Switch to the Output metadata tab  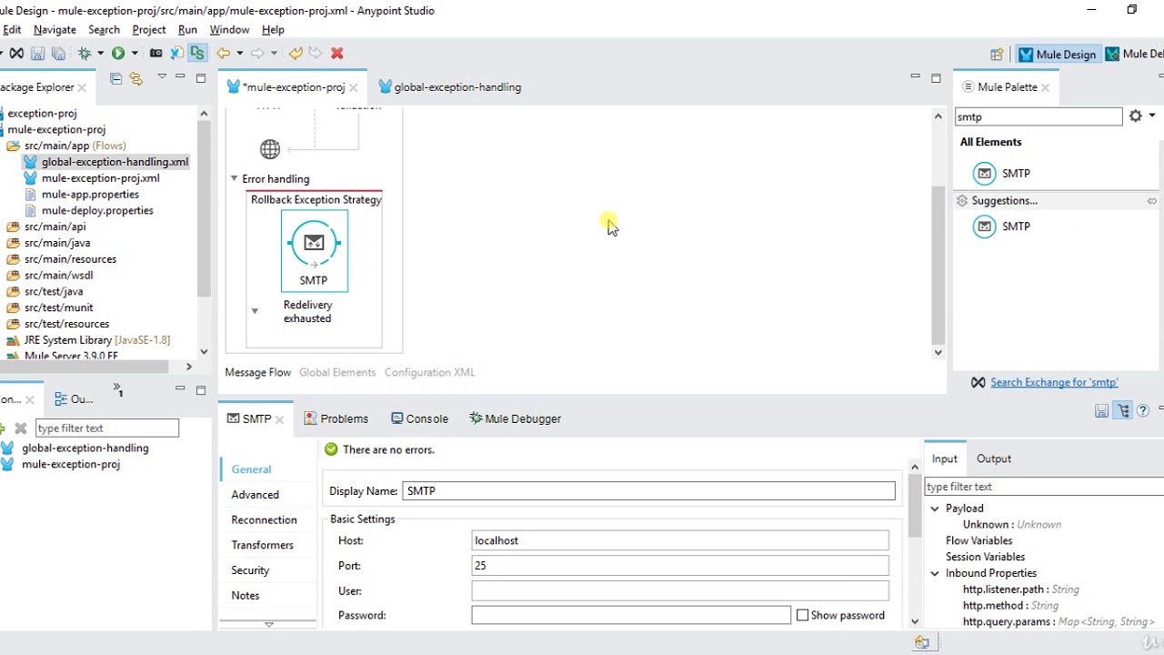click(x=994, y=459)
